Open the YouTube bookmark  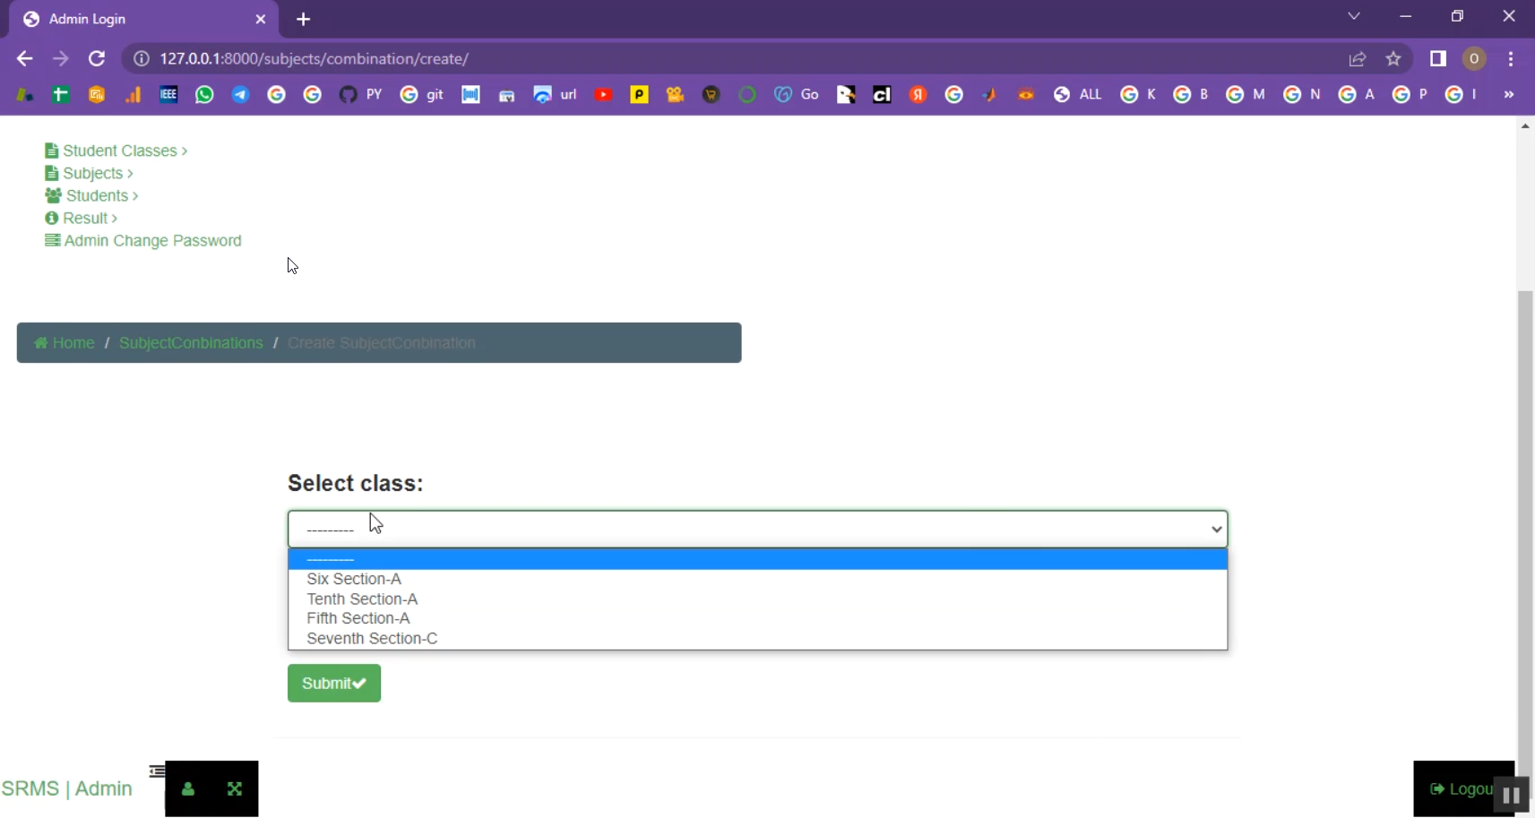pos(603,94)
